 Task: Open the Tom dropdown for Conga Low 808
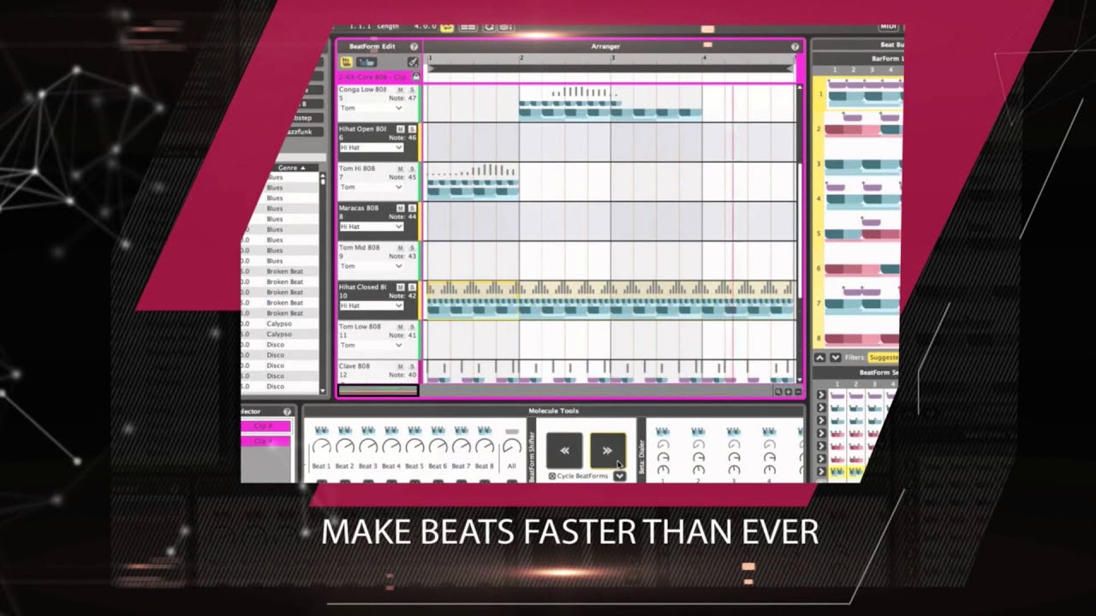(x=371, y=109)
